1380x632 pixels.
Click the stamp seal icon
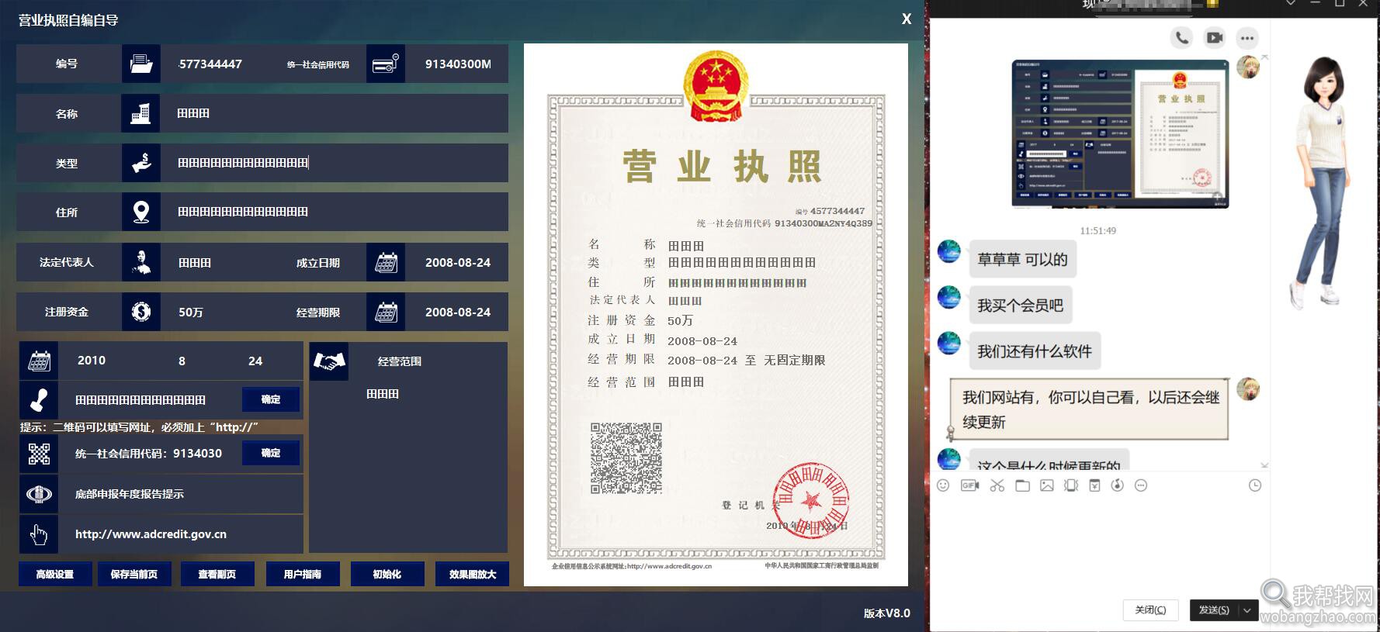tap(39, 400)
